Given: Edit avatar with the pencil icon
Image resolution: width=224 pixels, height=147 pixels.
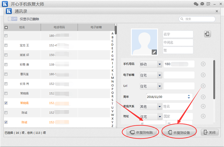Looking at the screenshot, I should (154, 52).
